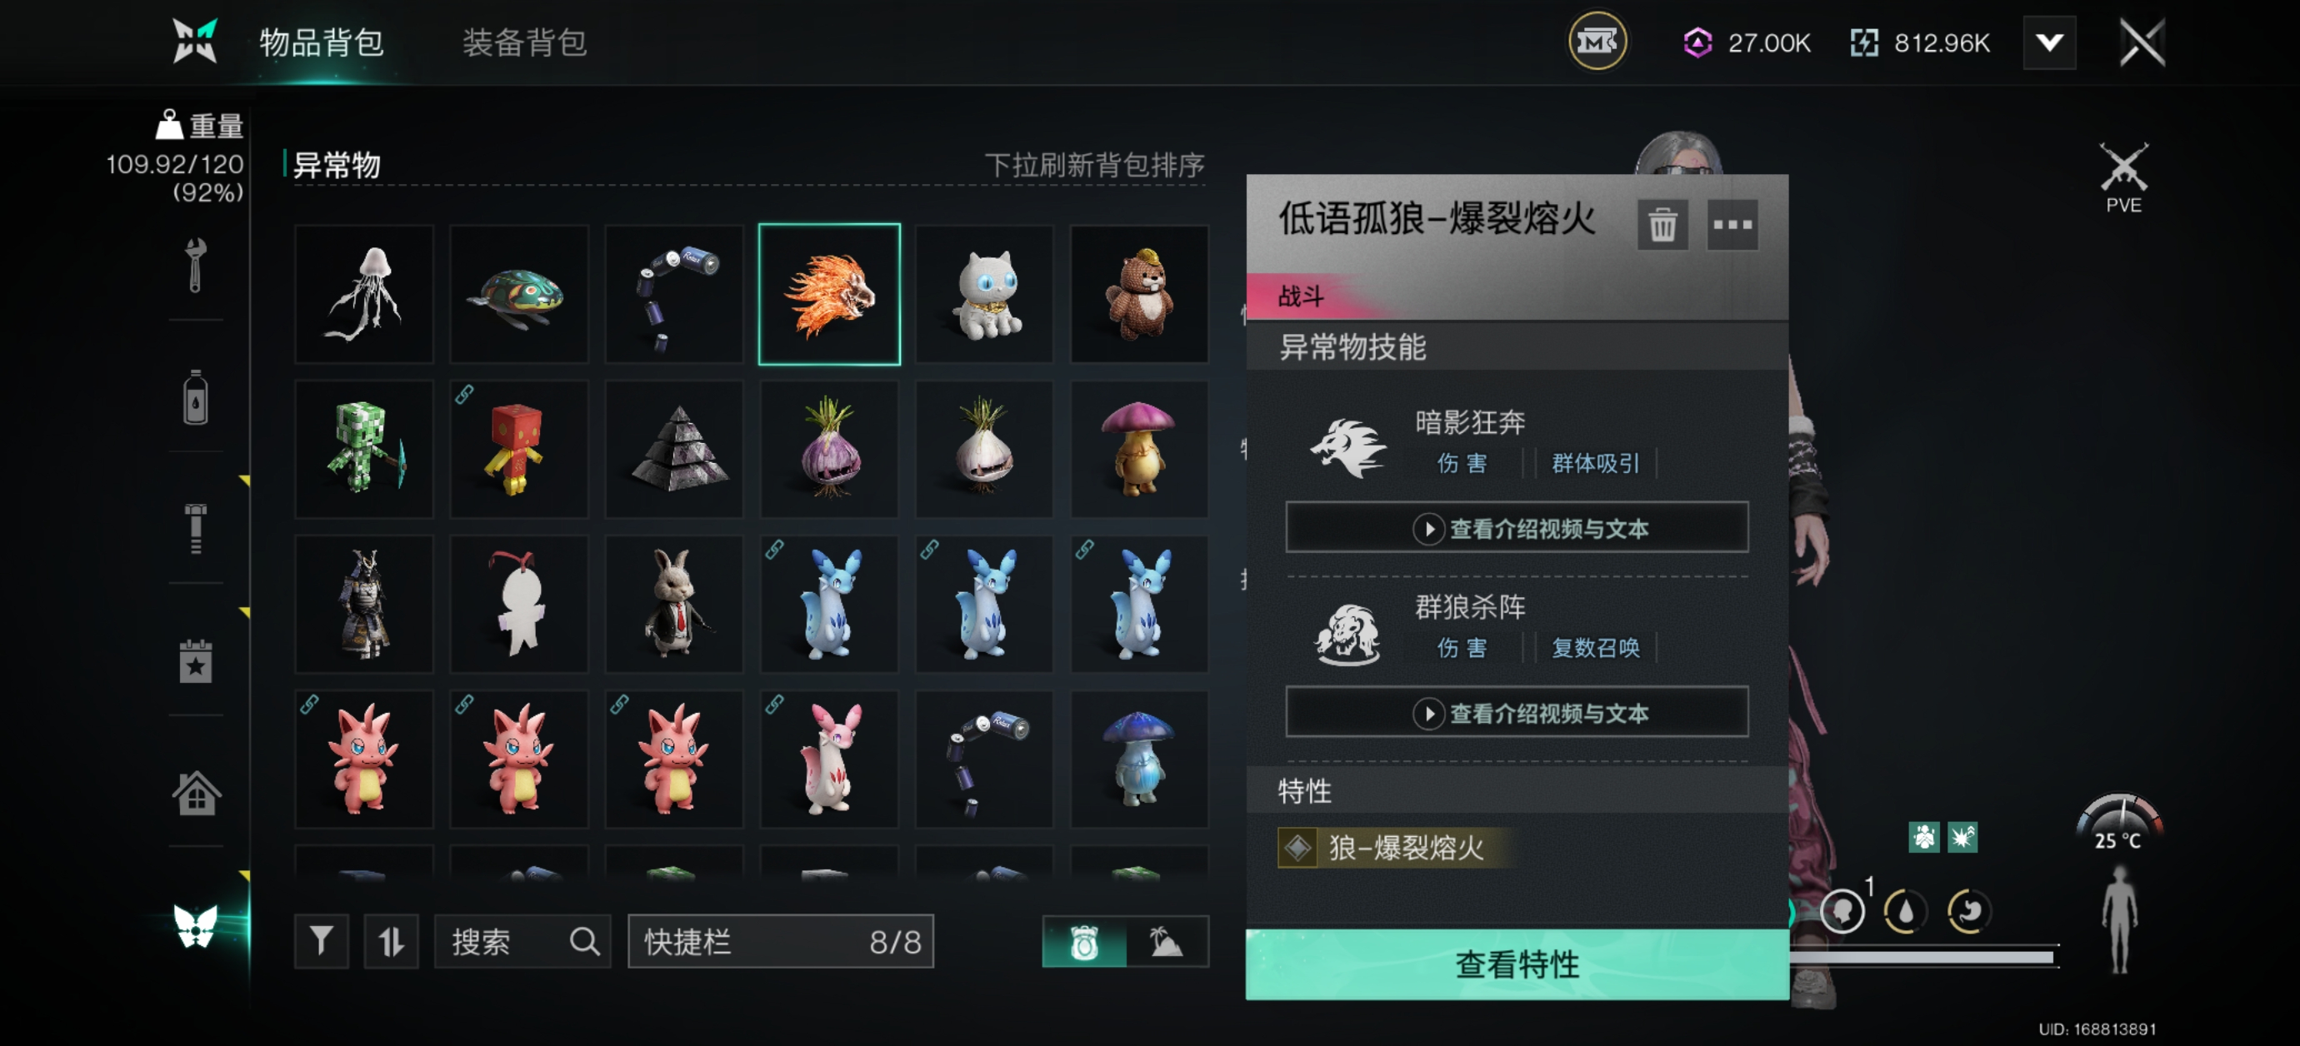Open the filter funnel icon
2300x1046 pixels.
(321, 941)
